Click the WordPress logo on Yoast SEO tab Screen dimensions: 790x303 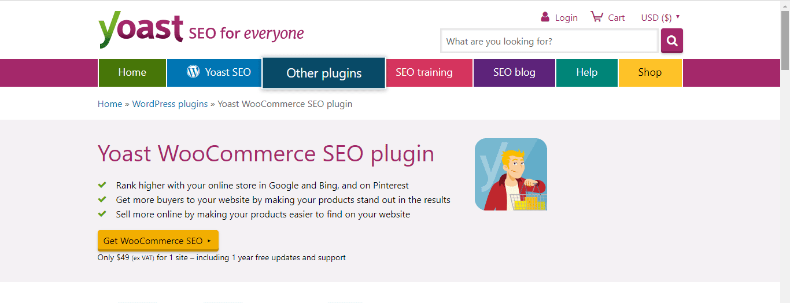pos(193,72)
